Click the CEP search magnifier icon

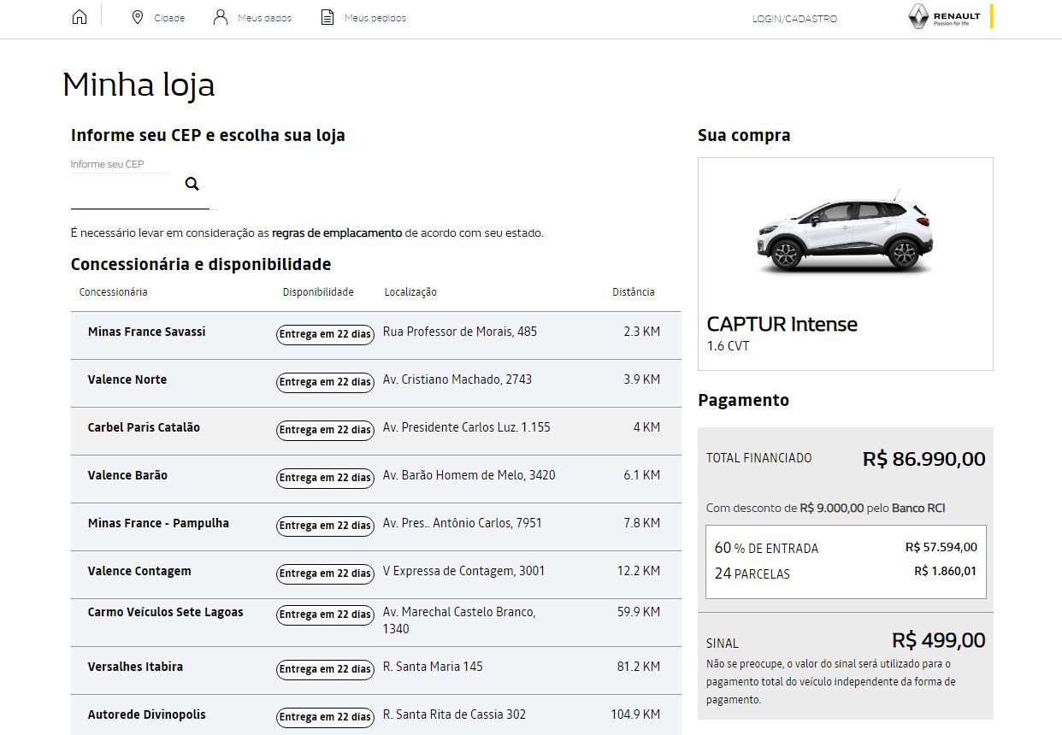(192, 184)
